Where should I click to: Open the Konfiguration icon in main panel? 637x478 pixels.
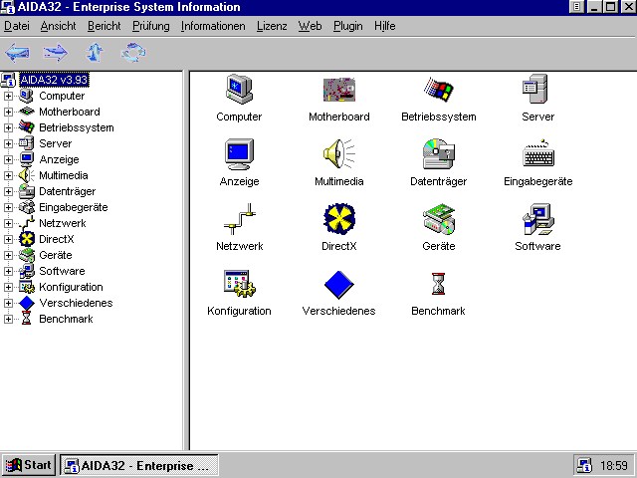click(x=239, y=285)
